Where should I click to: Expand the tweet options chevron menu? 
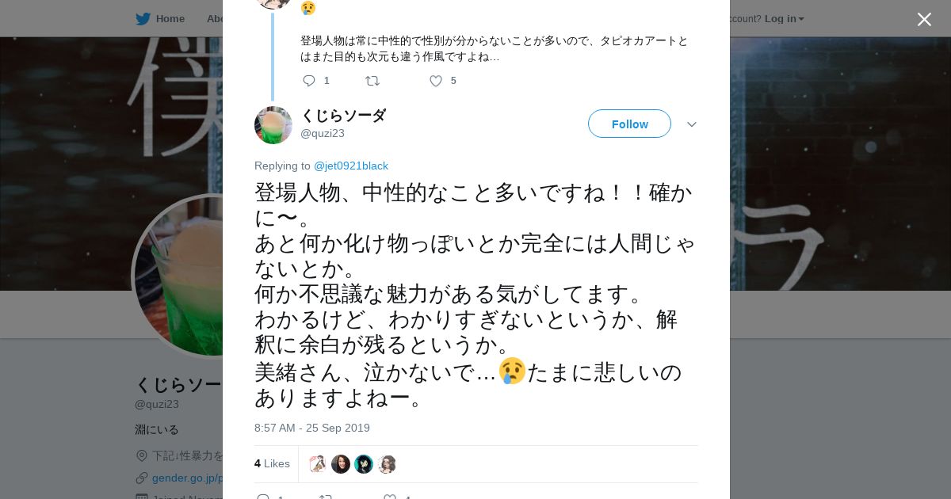click(x=691, y=124)
